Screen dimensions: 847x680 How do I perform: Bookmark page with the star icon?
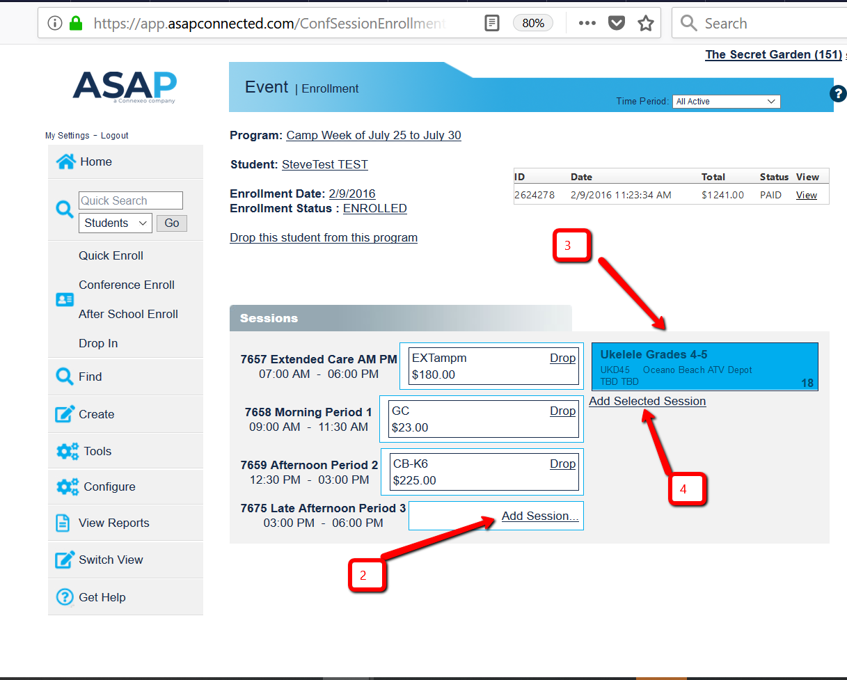pyautogui.click(x=646, y=24)
